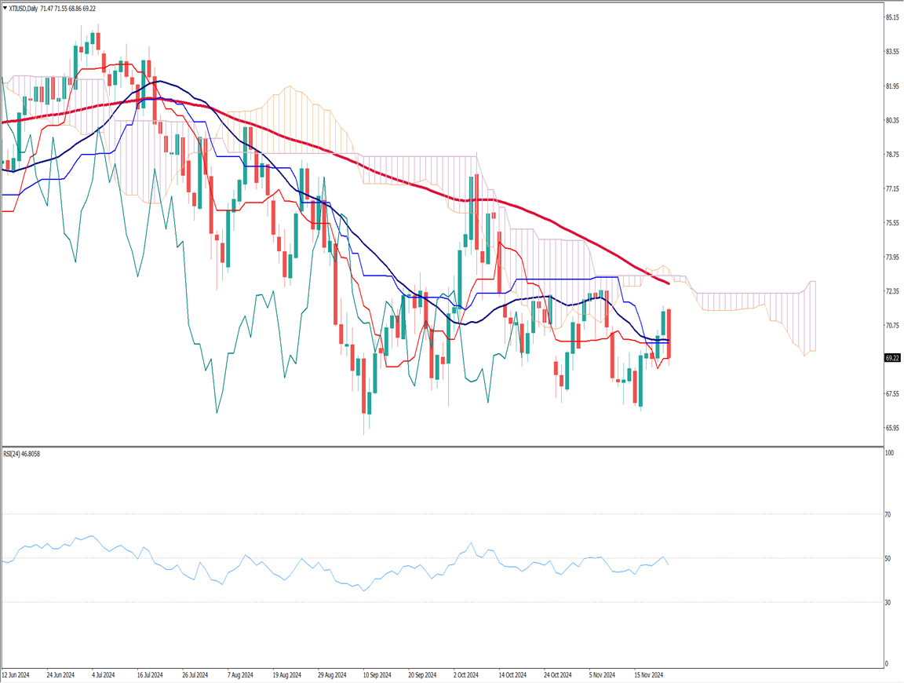Click the 72.35 price axis label

891,292
